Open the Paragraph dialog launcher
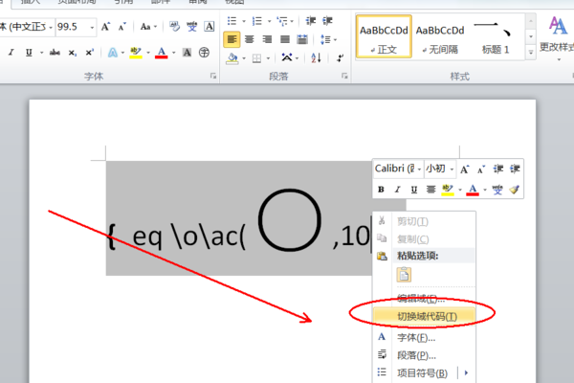Image resolution: width=574 pixels, height=383 pixels. [344, 76]
